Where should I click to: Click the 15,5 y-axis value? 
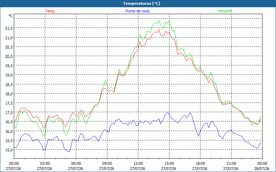click(x=9, y=141)
